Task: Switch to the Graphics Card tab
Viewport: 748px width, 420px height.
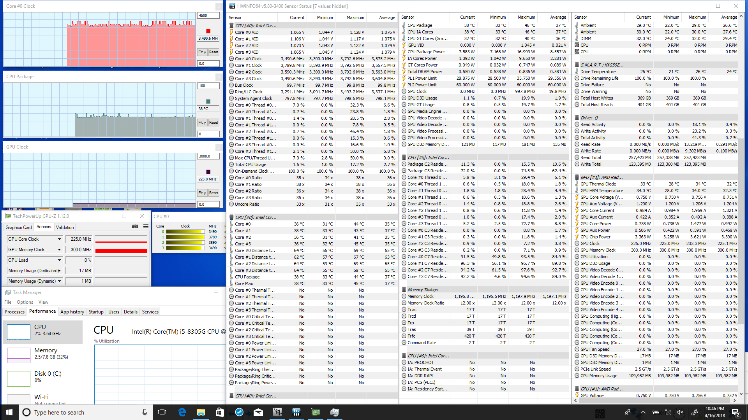Action: 18,227
